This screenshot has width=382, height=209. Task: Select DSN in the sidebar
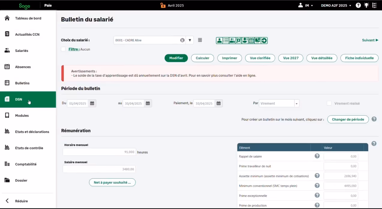[x=28, y=99]
